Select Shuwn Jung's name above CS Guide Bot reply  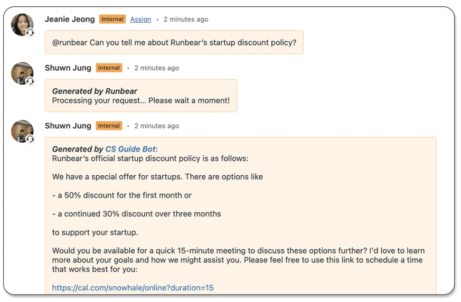coord(68,126)
